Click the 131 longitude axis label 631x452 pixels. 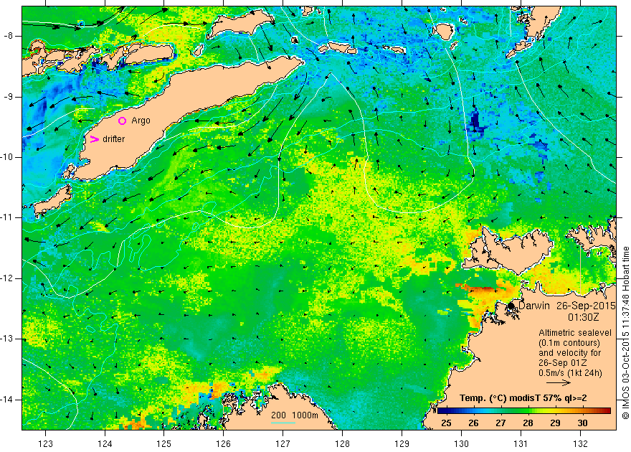pyautogui.click(x=521, y=444)
